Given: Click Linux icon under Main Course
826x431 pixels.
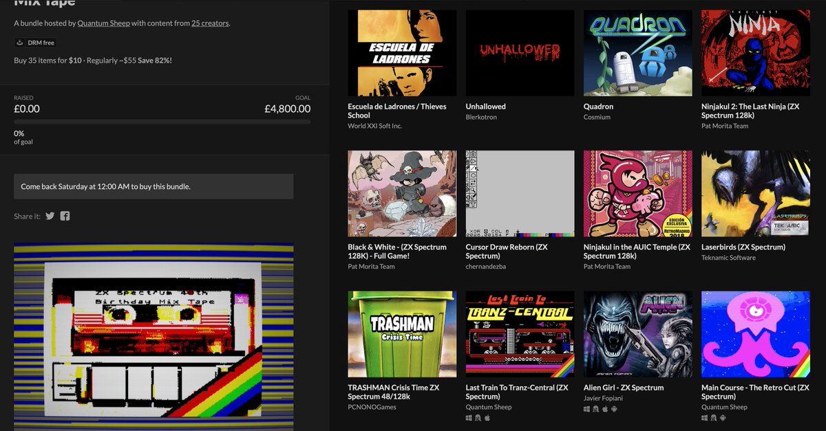Looking at the screenshot, I should click(714, 417).
